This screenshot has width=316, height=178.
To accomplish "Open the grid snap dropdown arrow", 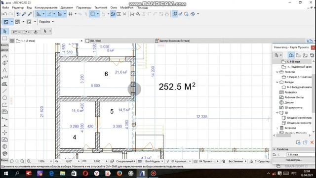I will (x=76, y=14).
